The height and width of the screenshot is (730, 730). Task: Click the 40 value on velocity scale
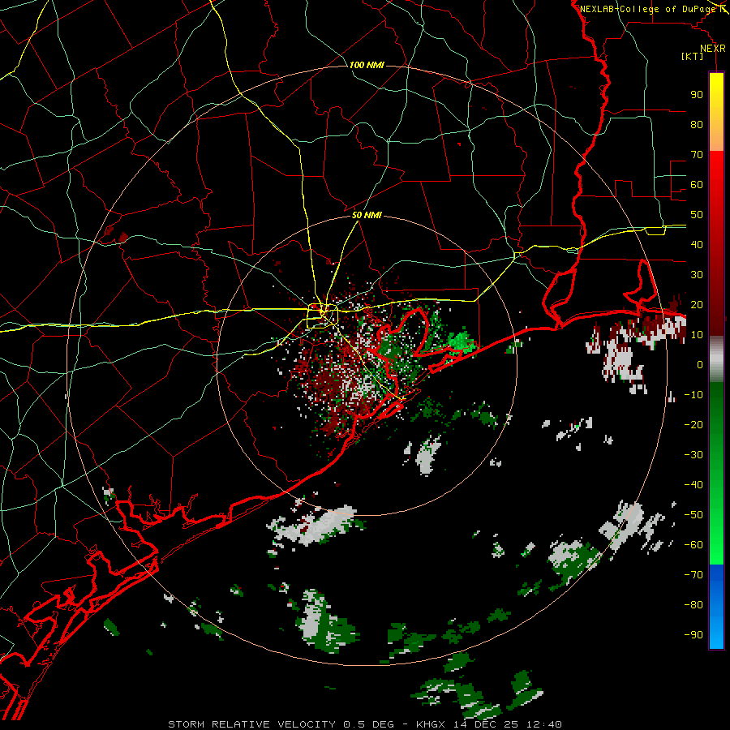coord(697,245)
